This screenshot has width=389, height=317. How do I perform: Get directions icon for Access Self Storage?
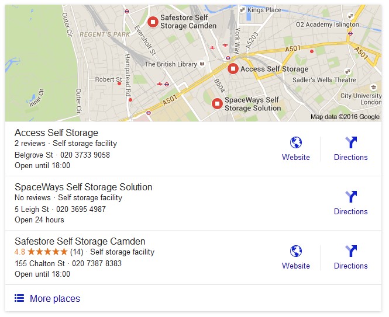pos(351,142)
